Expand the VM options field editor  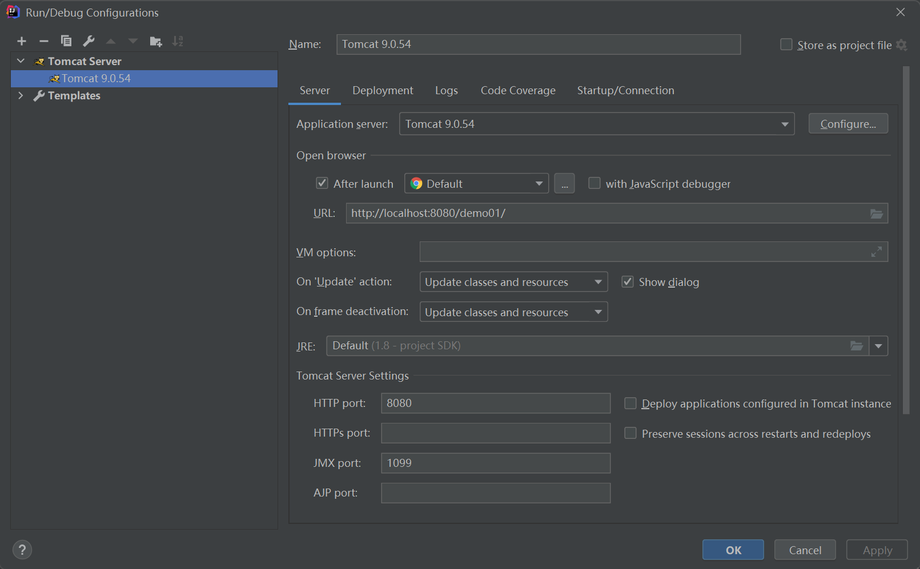pyautogui.click(x=877, y=252)
